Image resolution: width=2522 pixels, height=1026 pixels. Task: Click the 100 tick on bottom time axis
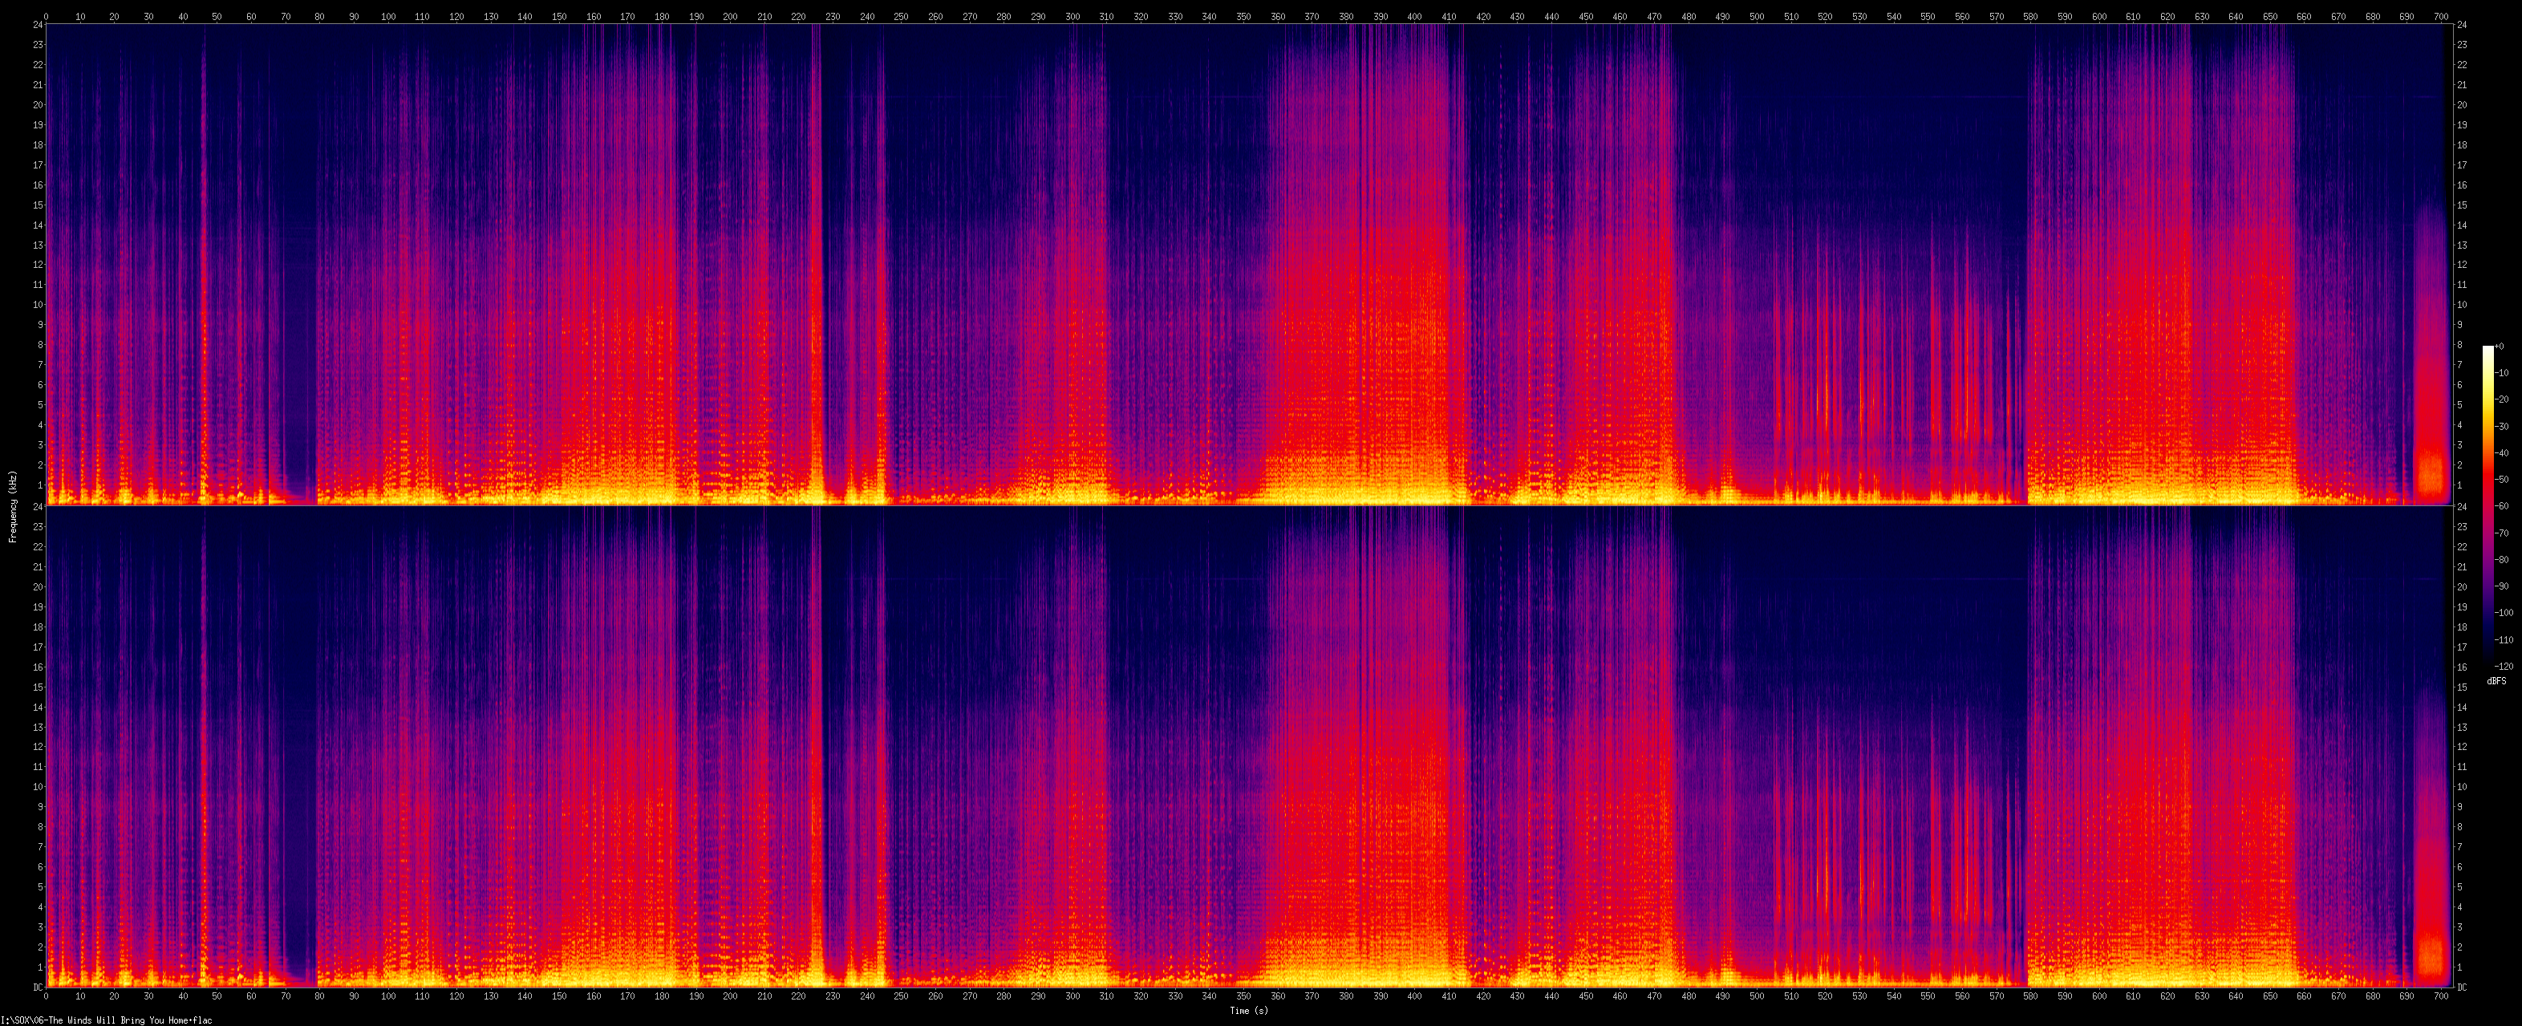tap(387, 996)
